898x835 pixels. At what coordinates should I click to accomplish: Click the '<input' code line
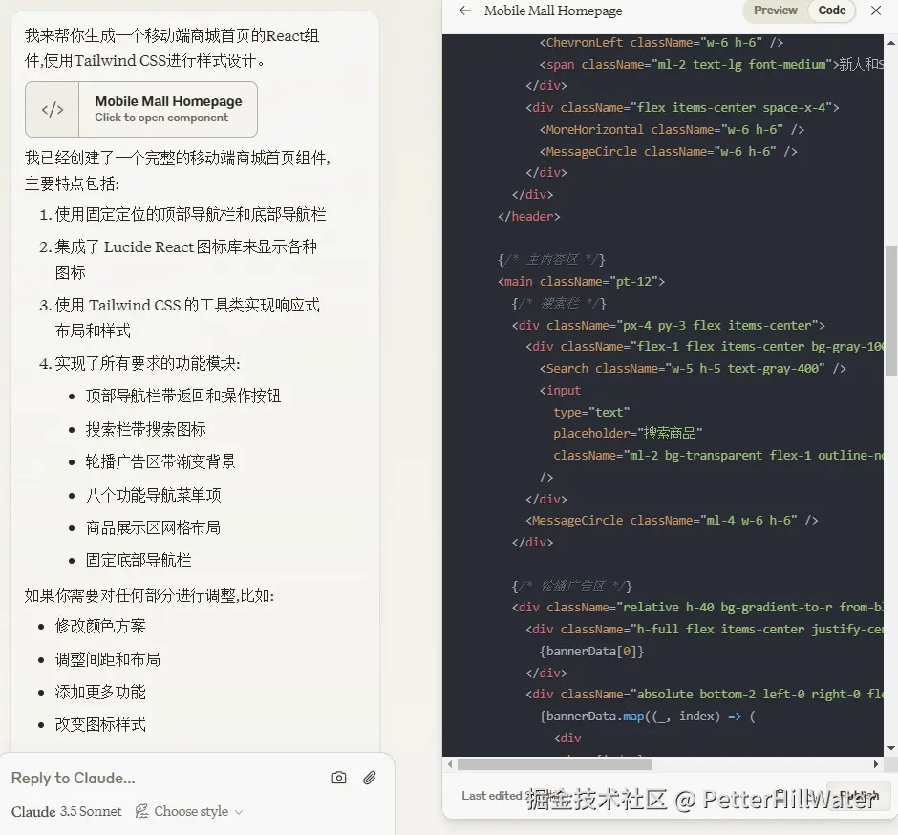tap(560, 390)
